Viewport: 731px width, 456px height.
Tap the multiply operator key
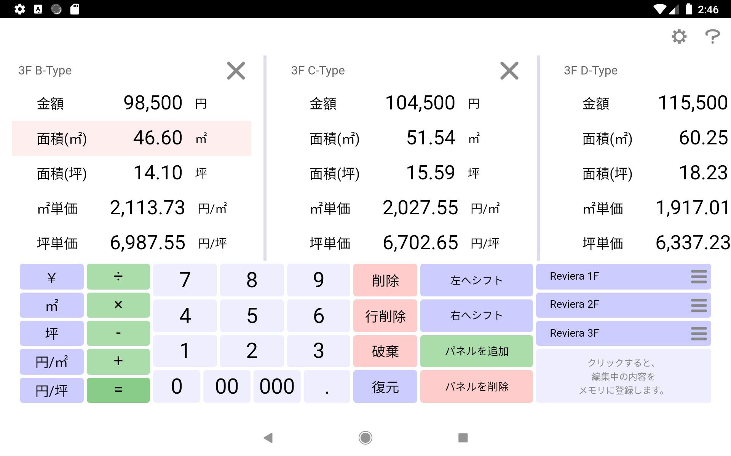point(118,305)
